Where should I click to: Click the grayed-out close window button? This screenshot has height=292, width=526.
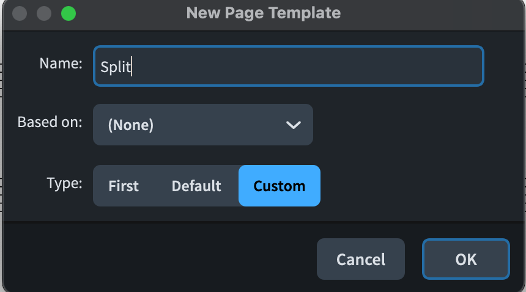click(20, 13)
